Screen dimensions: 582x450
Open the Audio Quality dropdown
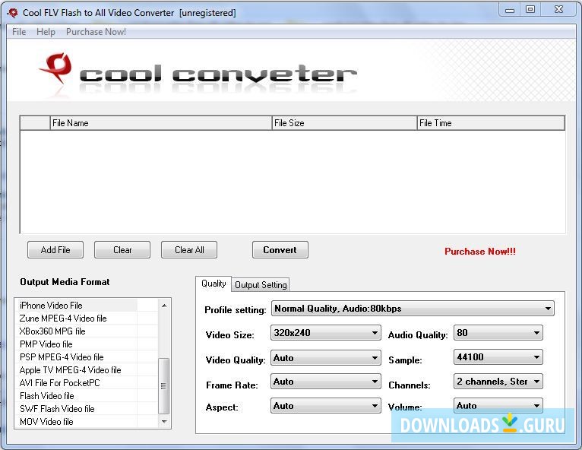pos(498,333)
